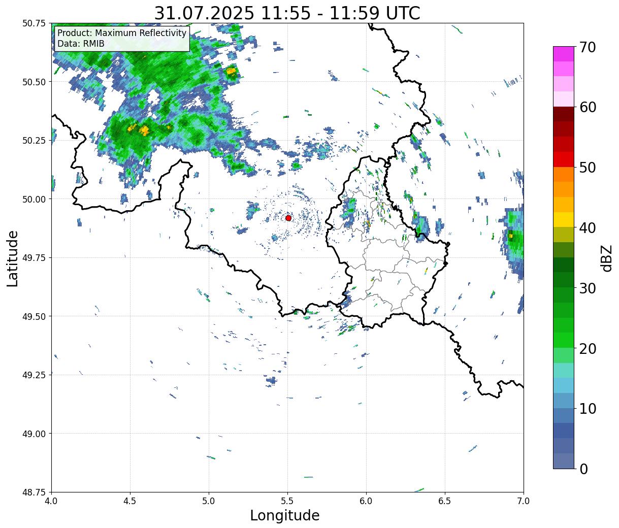
Task: Click the colorbar tick label 70
Action: 587,47
